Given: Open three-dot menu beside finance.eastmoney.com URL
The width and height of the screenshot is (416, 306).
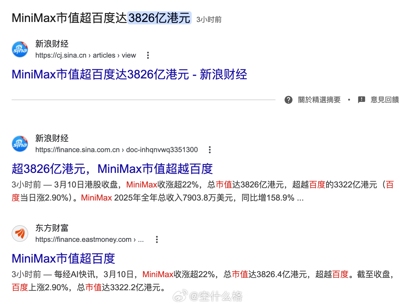Looking at the screenshot, I should pos(157,239).
